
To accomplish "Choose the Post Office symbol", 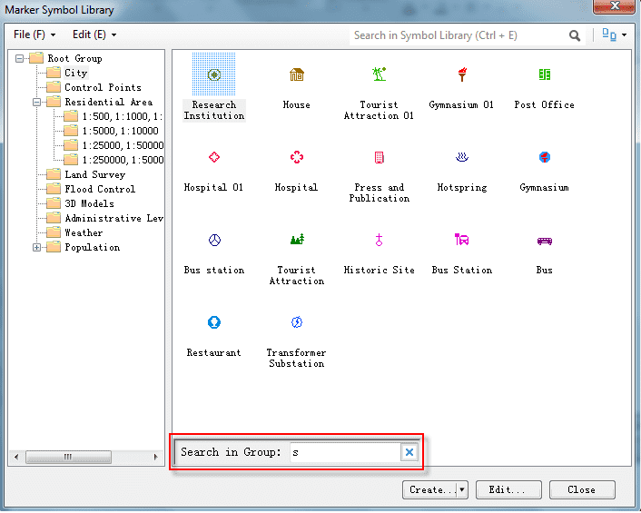I will click(x=544, y=75).
